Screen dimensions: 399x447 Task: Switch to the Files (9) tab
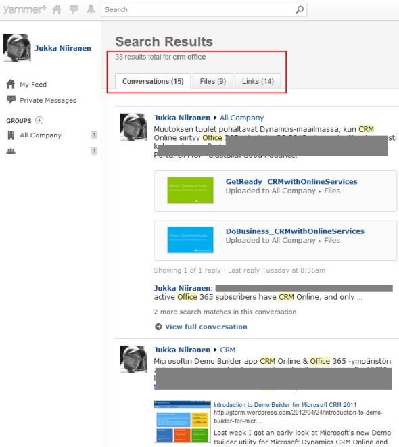pyautogui.click(x=213, y=81)
